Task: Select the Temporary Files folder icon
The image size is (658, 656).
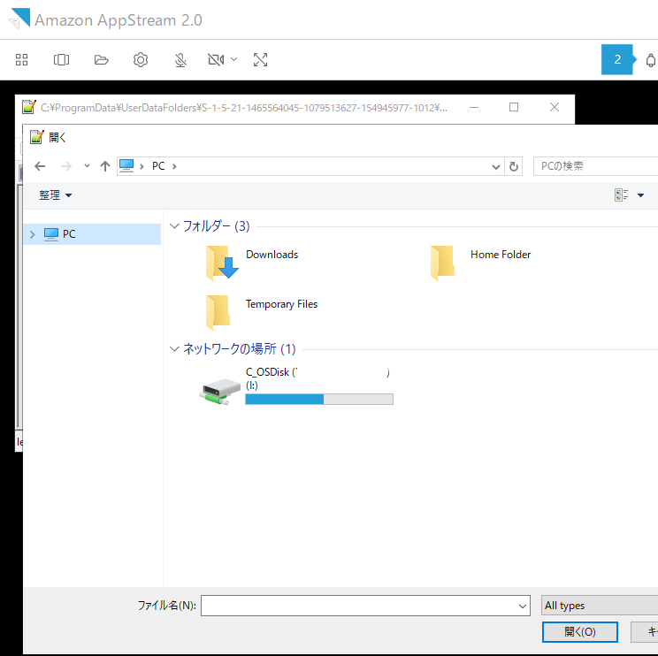Action: 218,312
